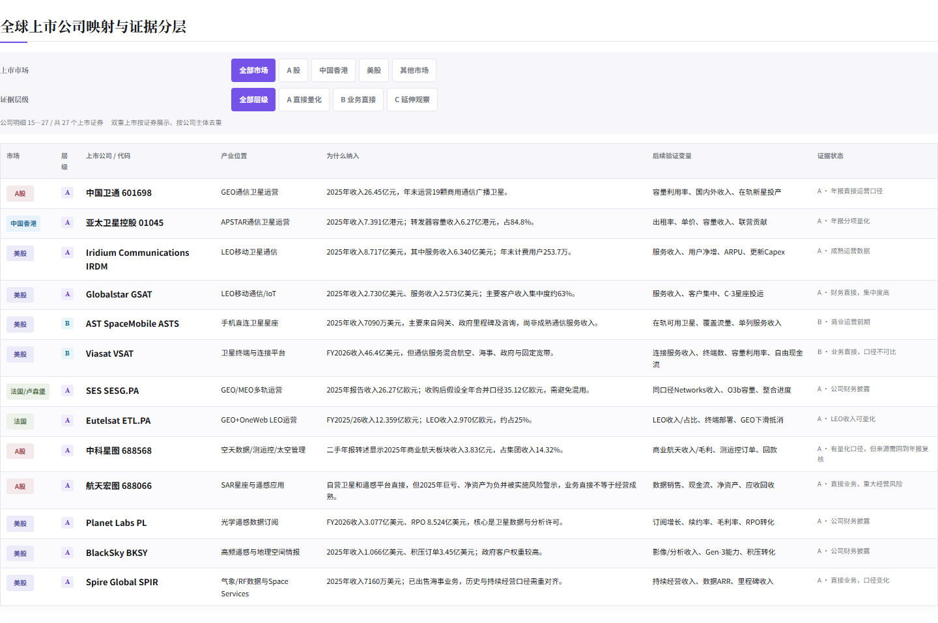
Task: Select company 中国卫通 601698
Action: click(119, 193)
